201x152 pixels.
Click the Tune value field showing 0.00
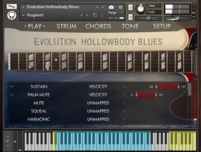tap(154, 12)
